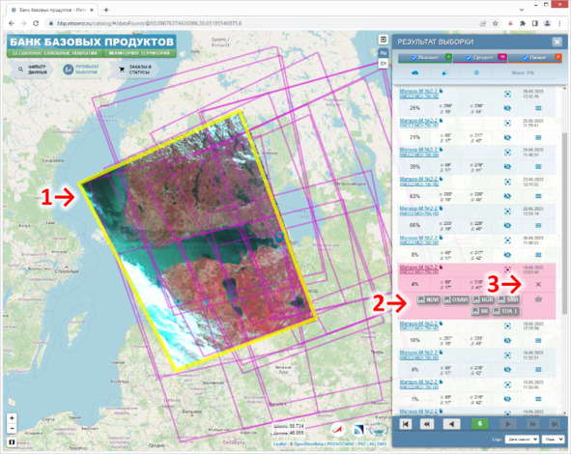
Task: Select the RGB product button
Action: click(483, 299)
